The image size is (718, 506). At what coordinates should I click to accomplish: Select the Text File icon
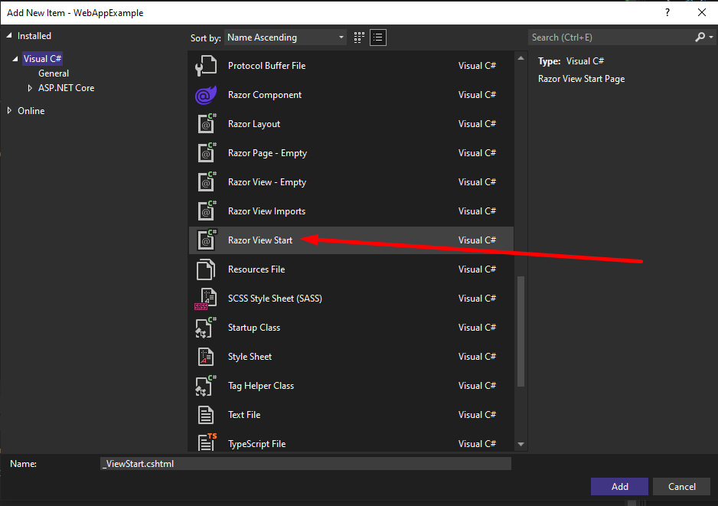206,415
